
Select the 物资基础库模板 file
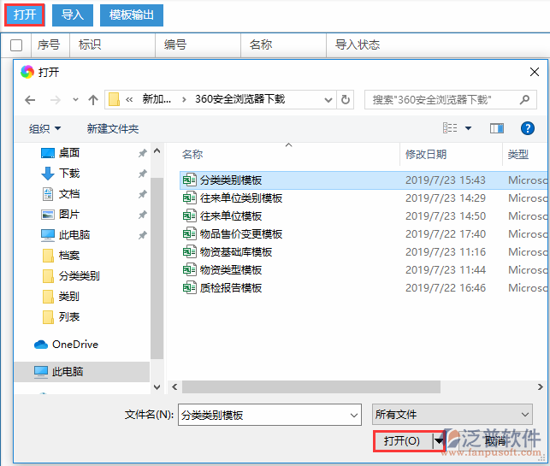pyautogui.click(x=235, y=252)
